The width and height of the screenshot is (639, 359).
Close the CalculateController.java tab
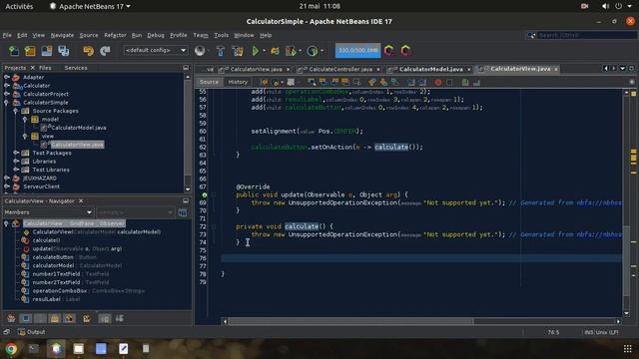click(378, 70)
